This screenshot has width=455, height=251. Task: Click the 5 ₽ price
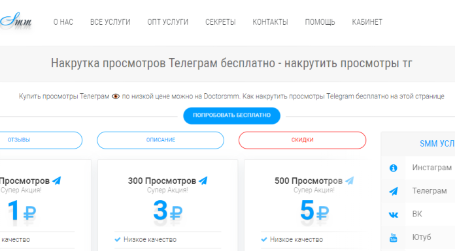click(x=314, y=211)
